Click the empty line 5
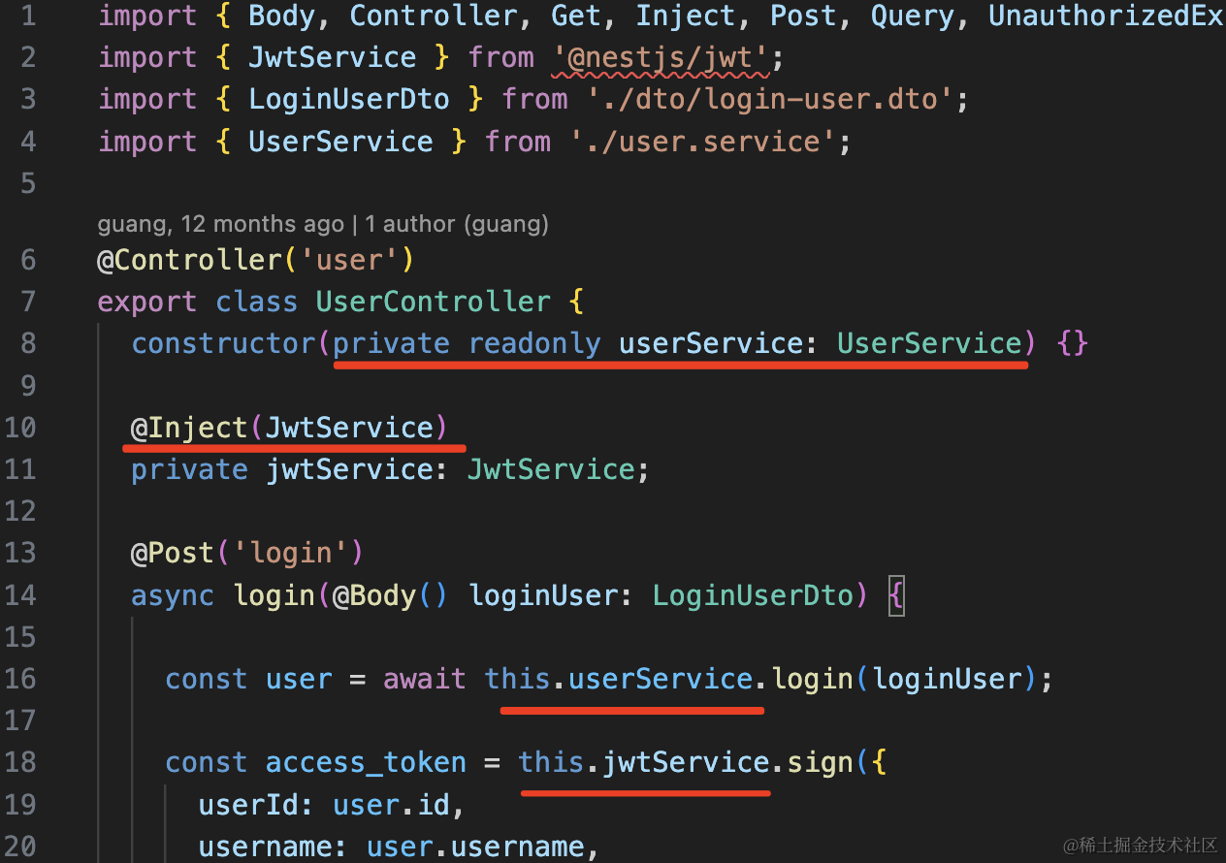 pyautogui.click(x=388, y=183)
